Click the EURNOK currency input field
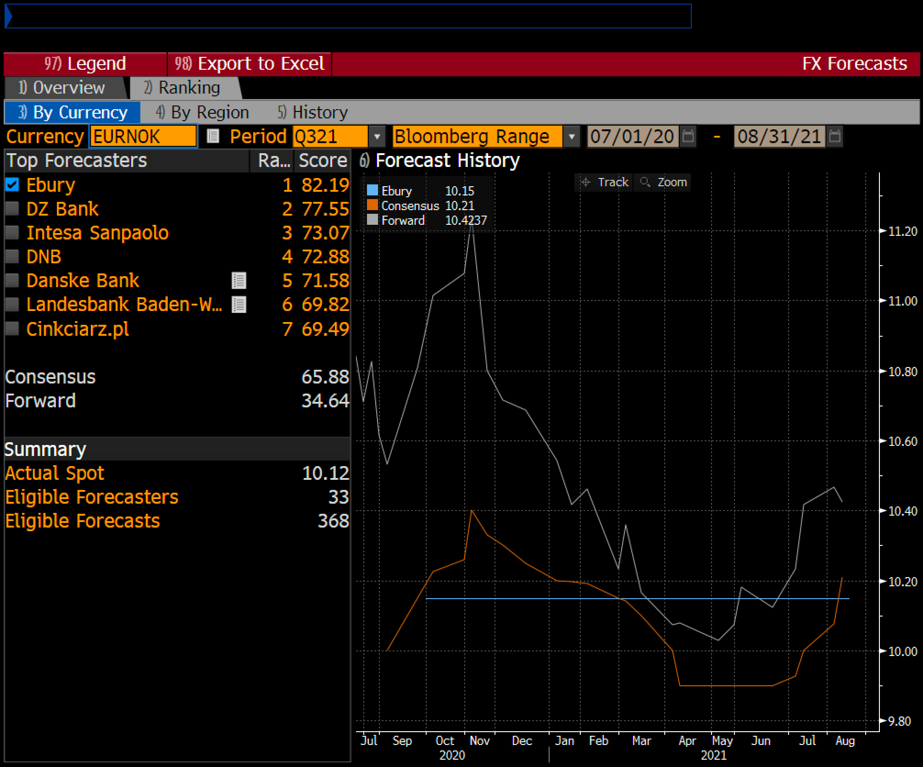 coord(143,136)
